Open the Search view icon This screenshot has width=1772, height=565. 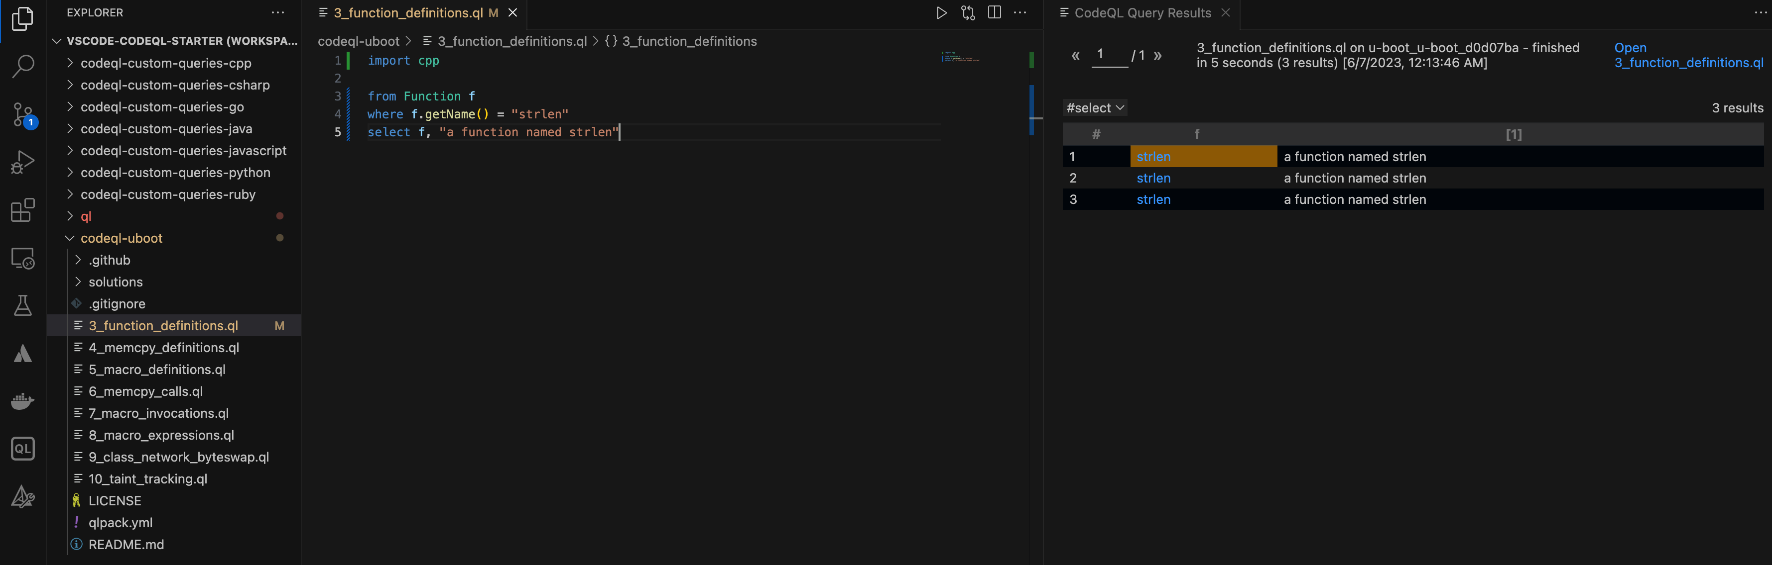pyautogui.click(x=23, y=67)
